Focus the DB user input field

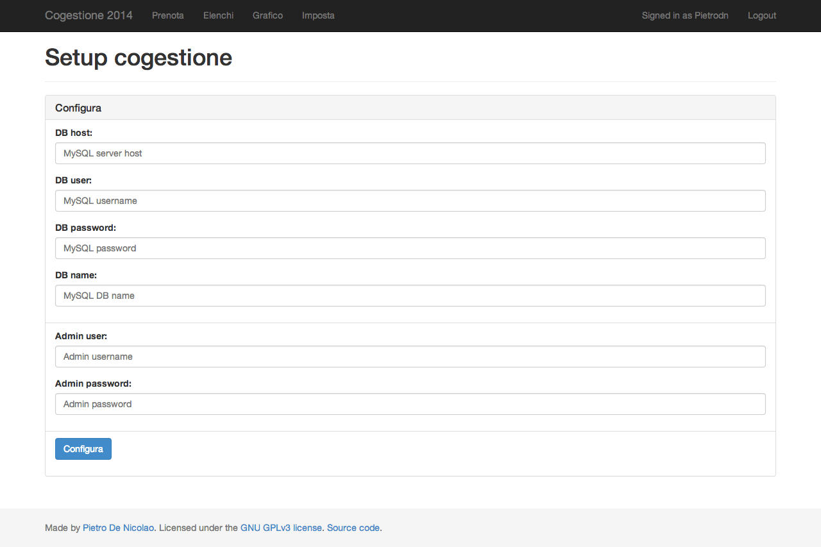pyautogui.click(x=410, y=201)
